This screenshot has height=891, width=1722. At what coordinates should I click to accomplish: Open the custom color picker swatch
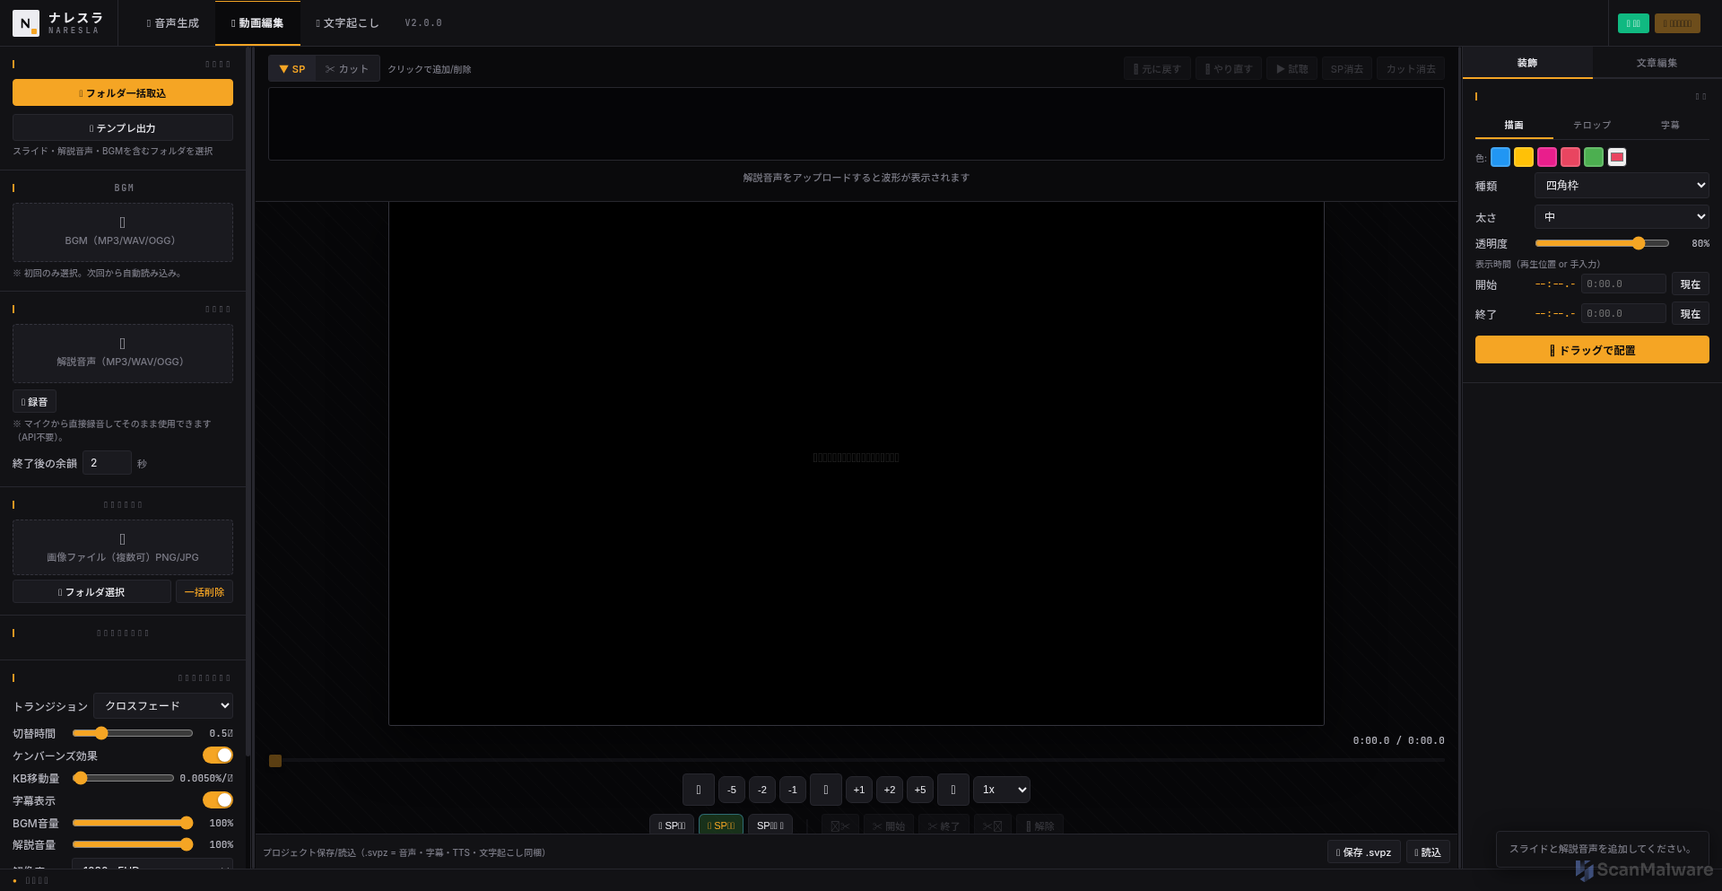coord(1616,158)
